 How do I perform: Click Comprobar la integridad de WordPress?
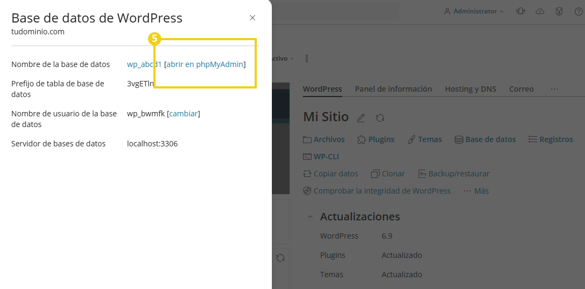click(x=377, y=191)
